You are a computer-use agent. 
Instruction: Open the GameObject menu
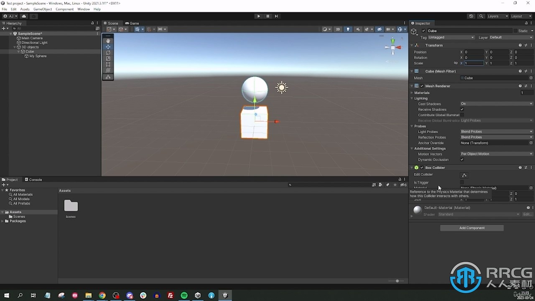(x=43, y=9)
